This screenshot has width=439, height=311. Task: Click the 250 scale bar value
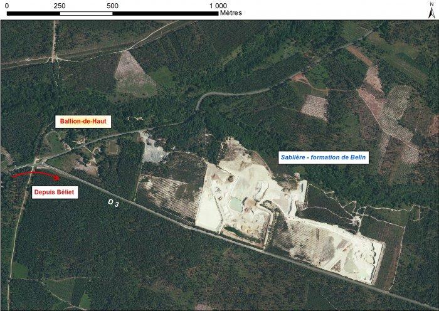pos(60,6)
